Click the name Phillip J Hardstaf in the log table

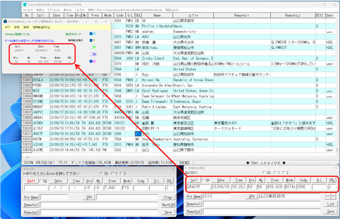pos(157,26)
